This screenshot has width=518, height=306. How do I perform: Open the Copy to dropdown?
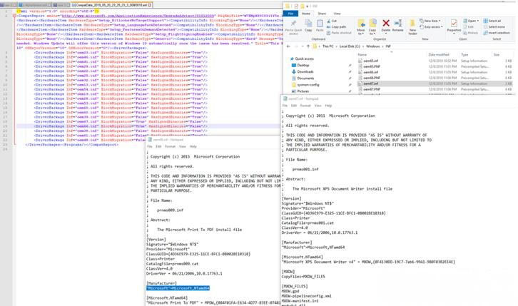pos(372,28)
